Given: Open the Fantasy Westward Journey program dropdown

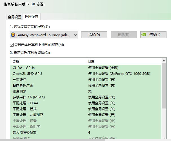Looking at the screenshot, I should (x=44, y=35).
